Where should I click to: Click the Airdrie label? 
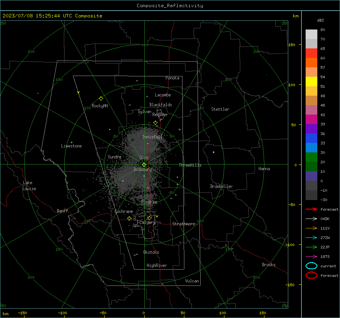149,202
